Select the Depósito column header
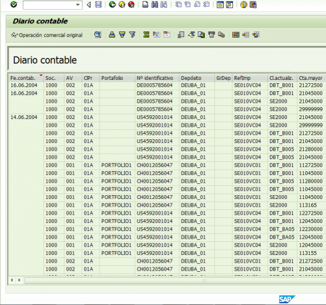Viewport: 326px width, 305px height. [197, 78]
